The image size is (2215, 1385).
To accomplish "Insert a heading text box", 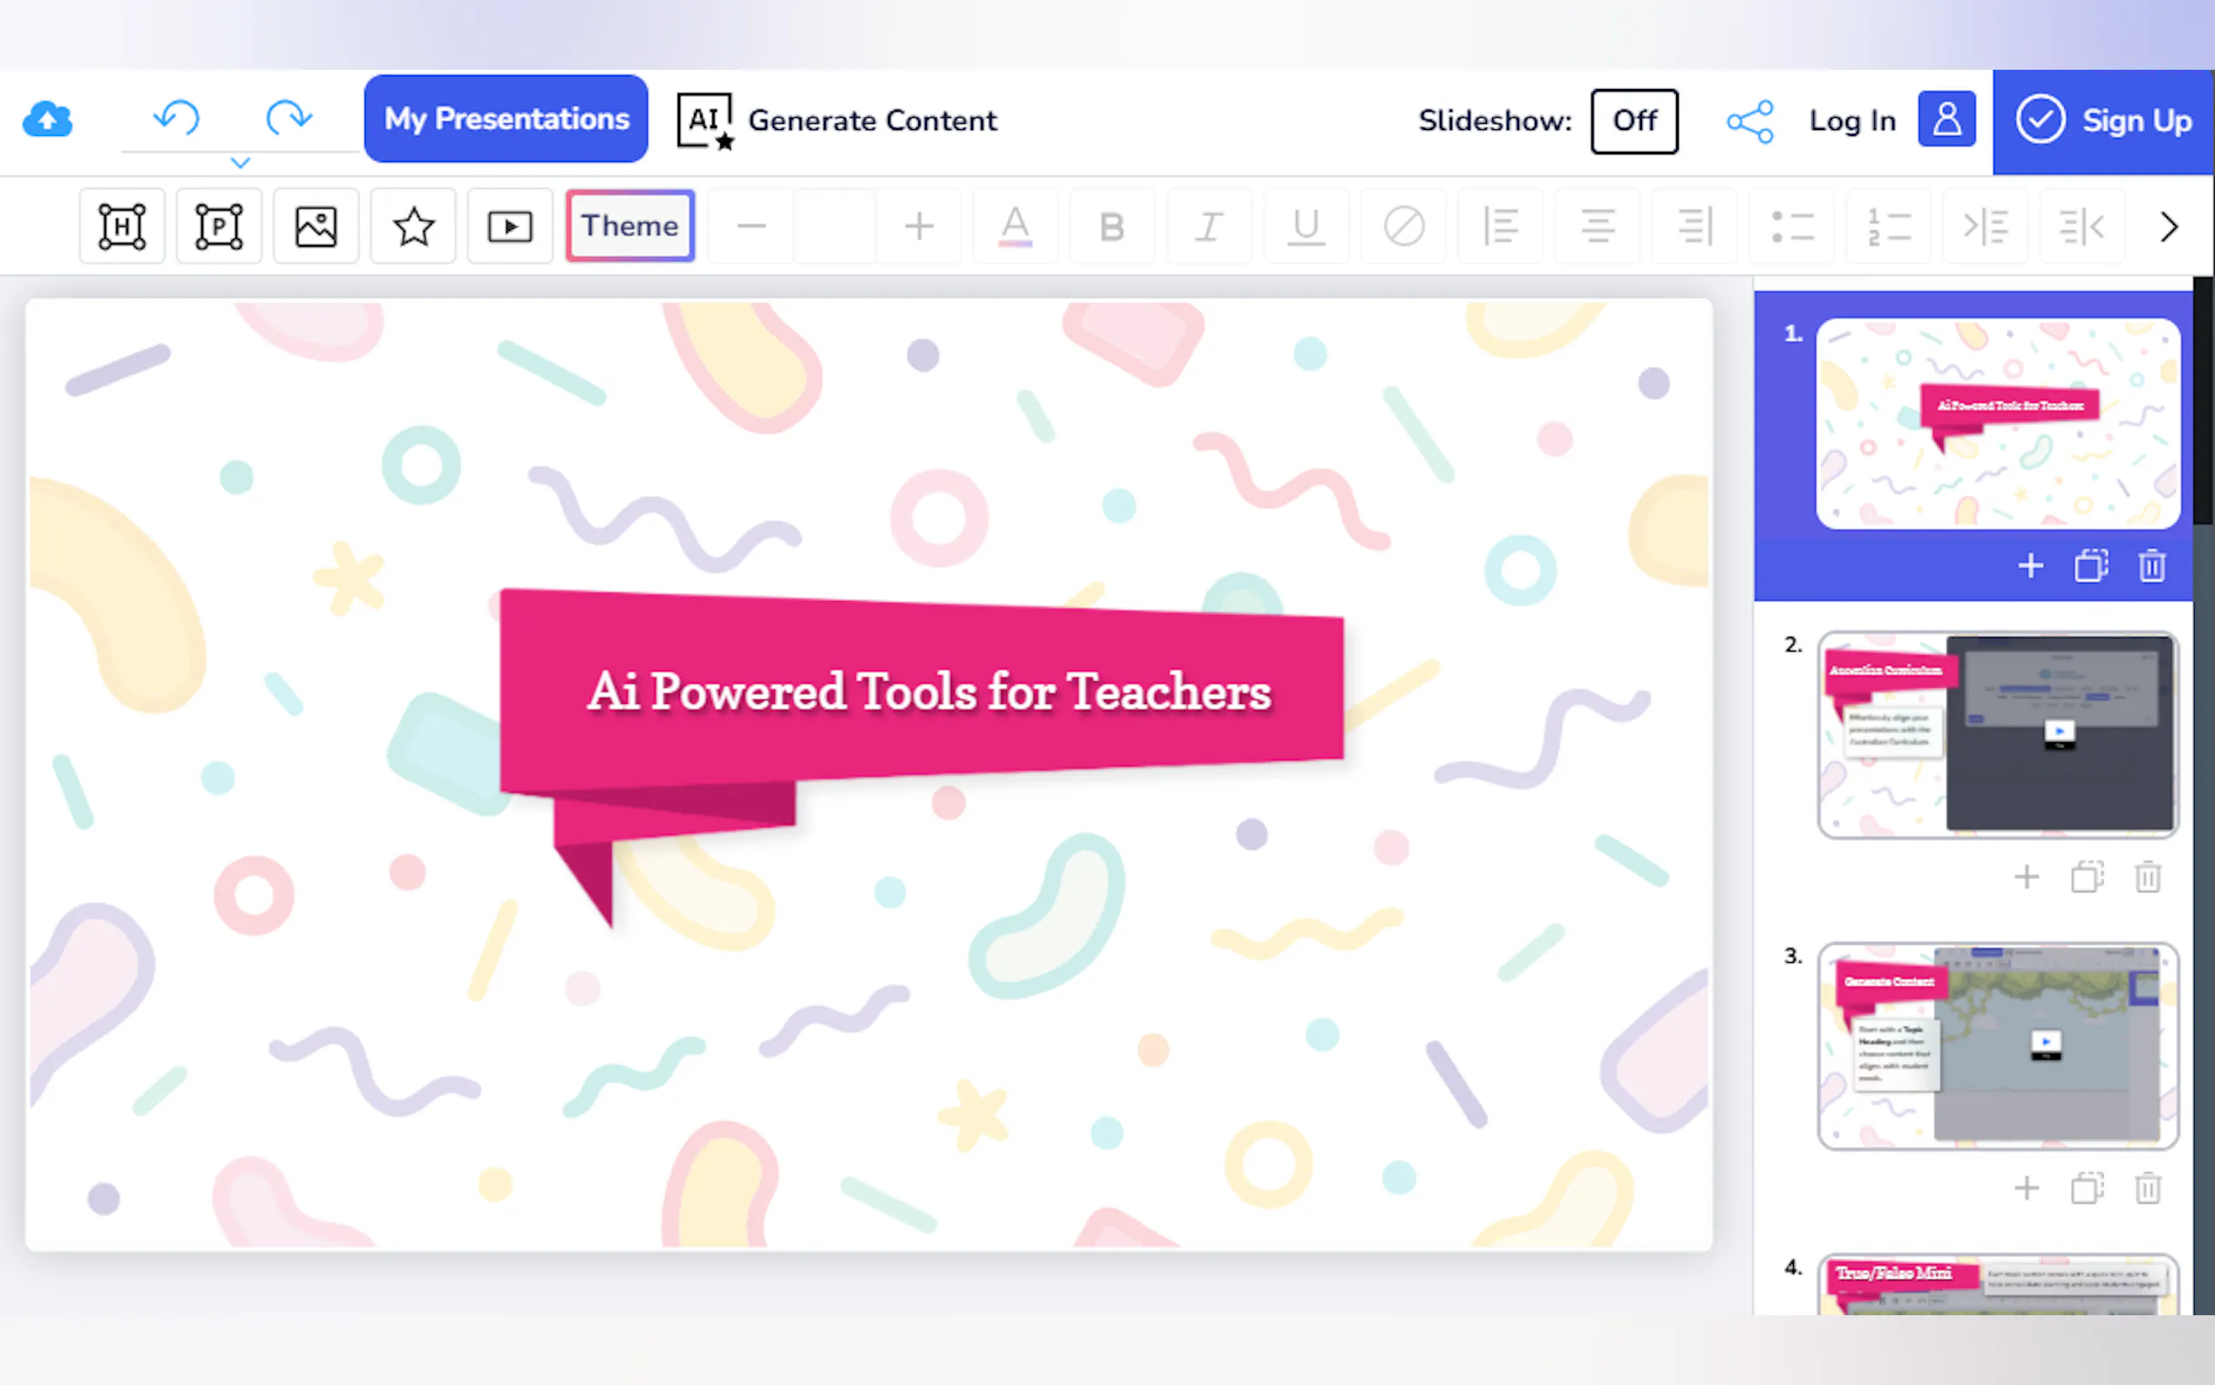I will [122, 226].
